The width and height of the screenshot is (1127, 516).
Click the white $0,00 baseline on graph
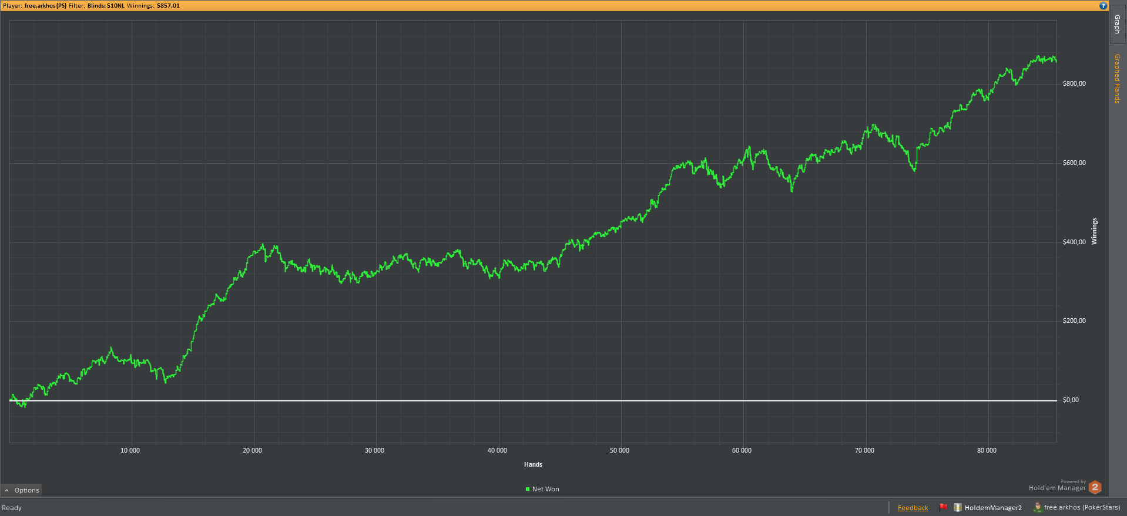coord(533,400)
